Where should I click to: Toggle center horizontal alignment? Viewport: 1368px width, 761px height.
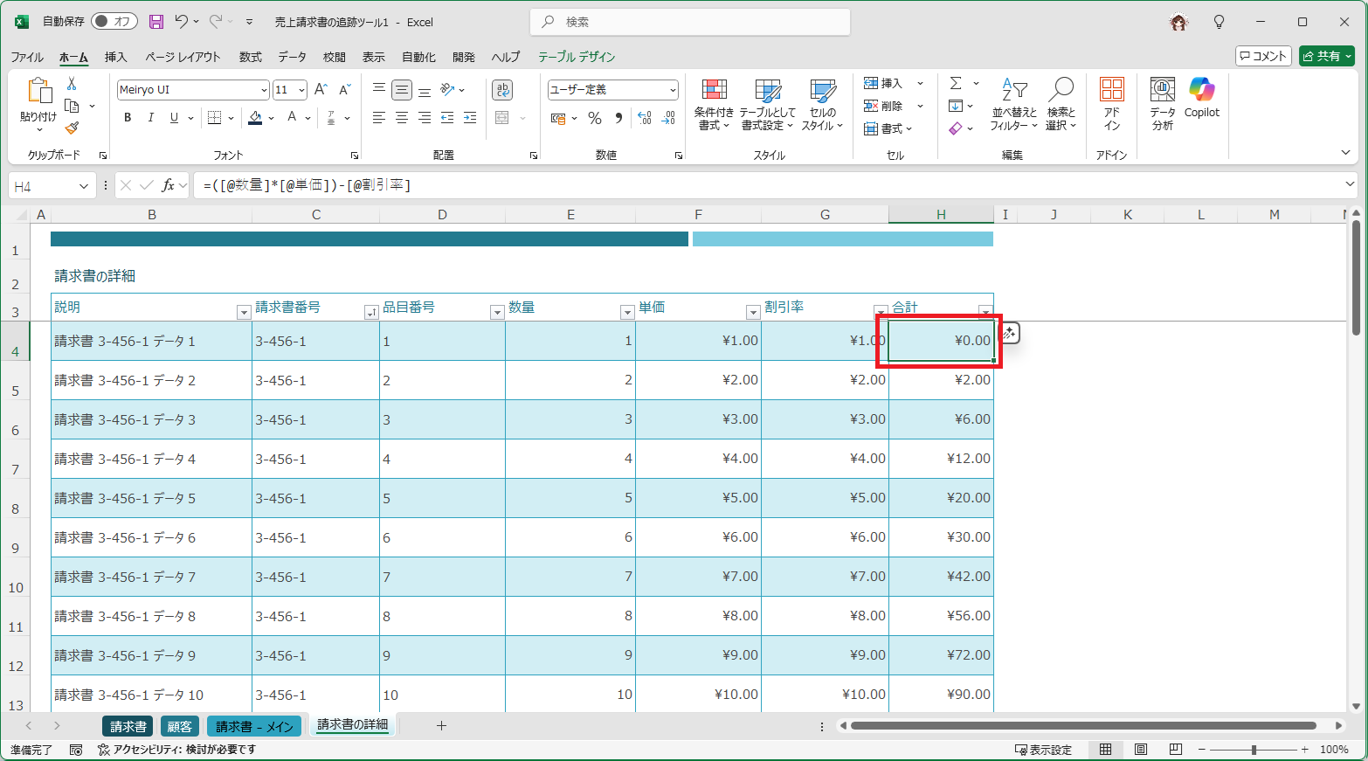(402, 118)
